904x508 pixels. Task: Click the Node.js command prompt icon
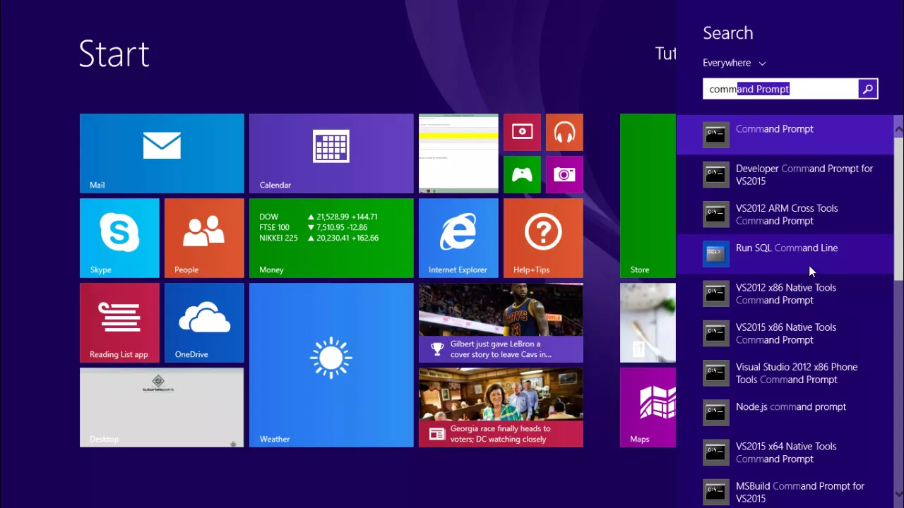pyautogui.click(x=716, y=413)
